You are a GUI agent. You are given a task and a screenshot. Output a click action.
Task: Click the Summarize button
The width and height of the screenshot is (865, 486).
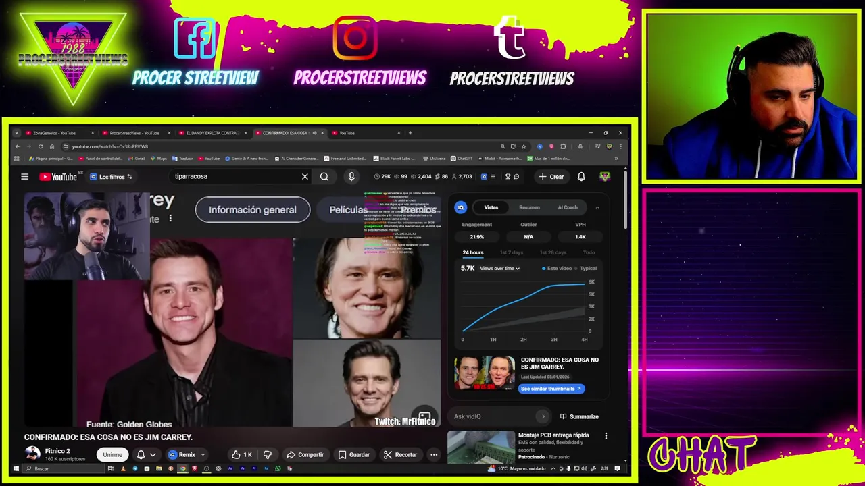pos(579,416)
